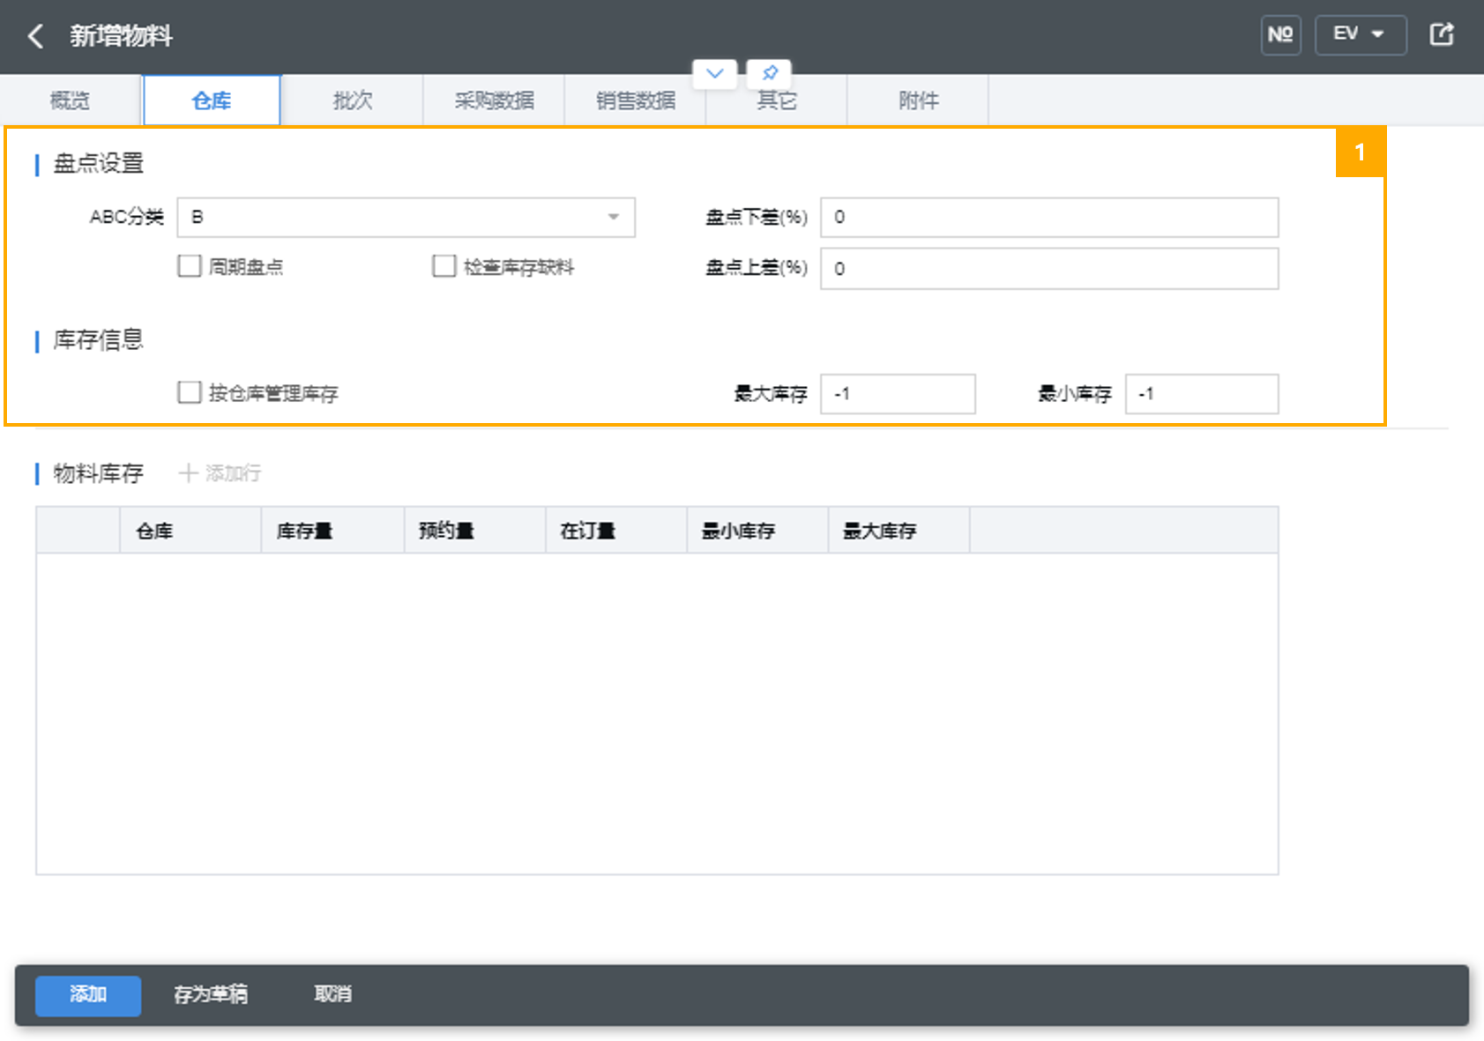Screen dimensions: 1484x1041
Task: Open the 销售数据 tab
Action: tap(636, 100)
